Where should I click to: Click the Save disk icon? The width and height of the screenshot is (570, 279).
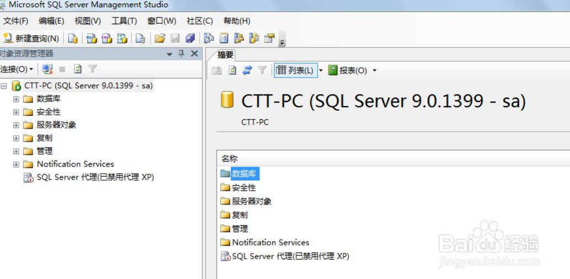(175, 39)
